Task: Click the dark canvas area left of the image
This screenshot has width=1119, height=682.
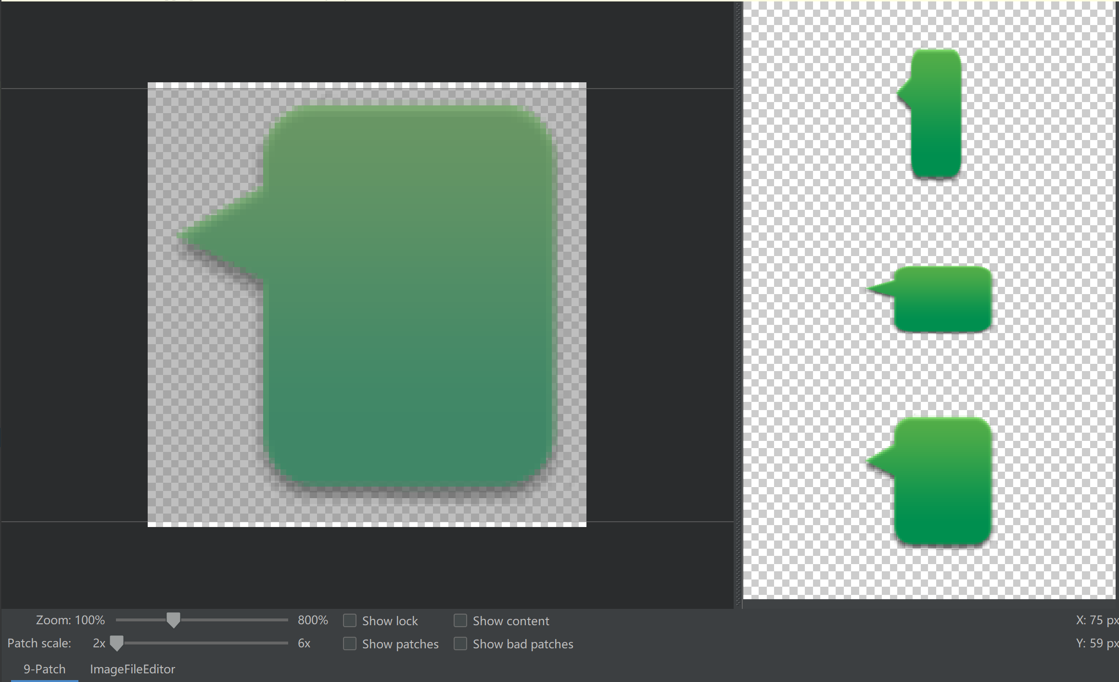Action: [x=72, y=303]
